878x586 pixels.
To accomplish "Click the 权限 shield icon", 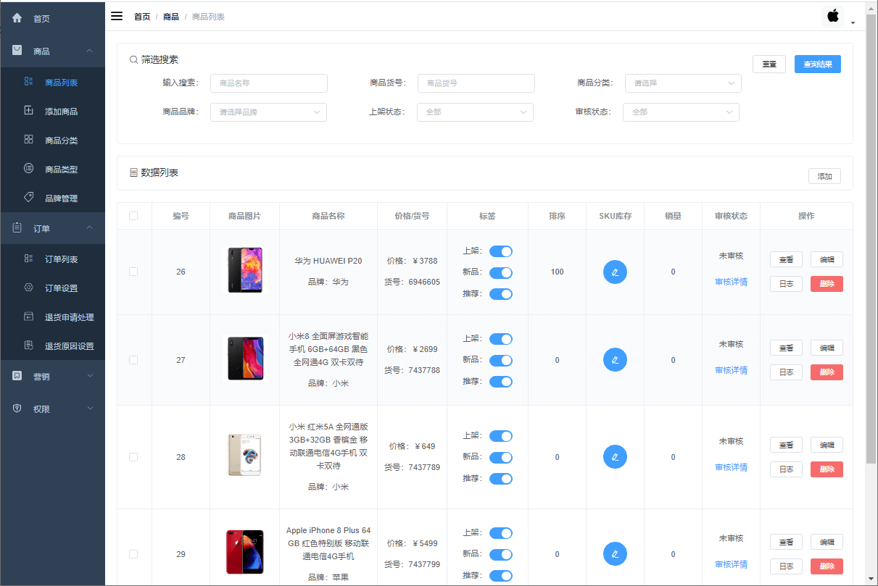I will click(17, 409).
